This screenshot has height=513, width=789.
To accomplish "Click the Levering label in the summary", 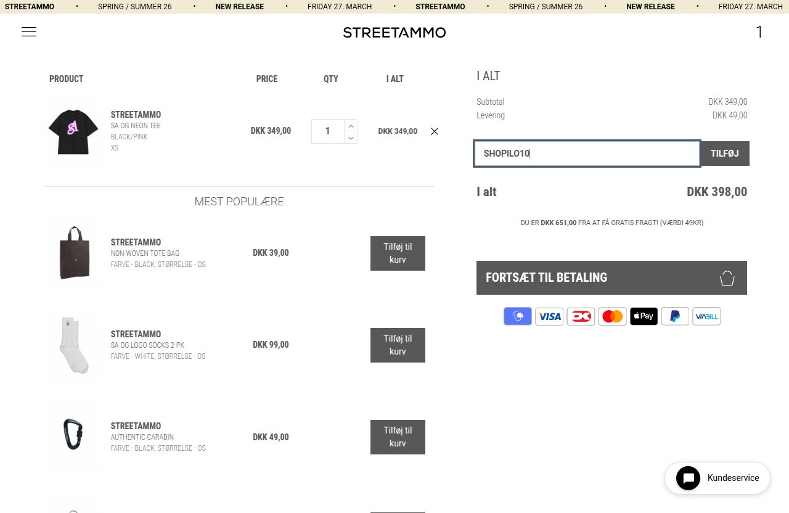I will (x=491, y=115).
